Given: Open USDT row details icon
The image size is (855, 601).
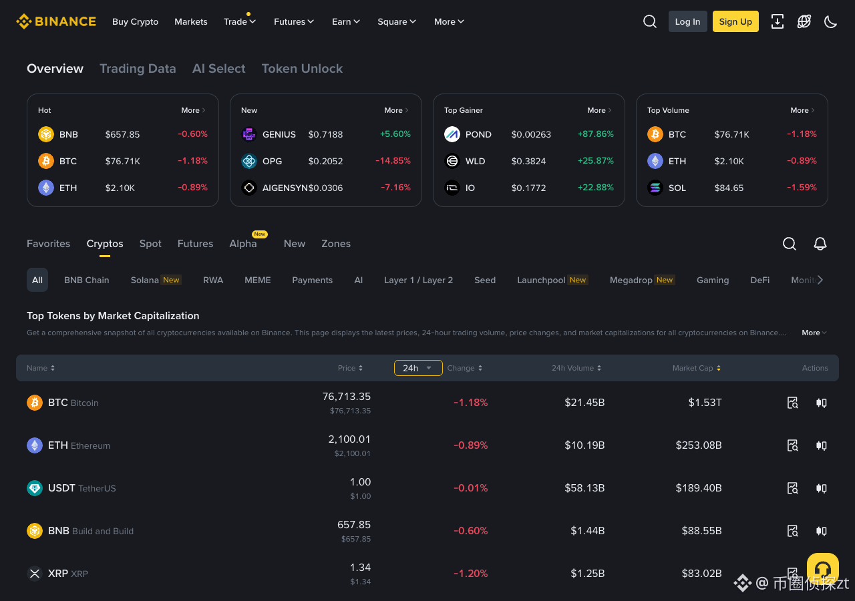Looking at the screenshot, I should coord(793,488).
